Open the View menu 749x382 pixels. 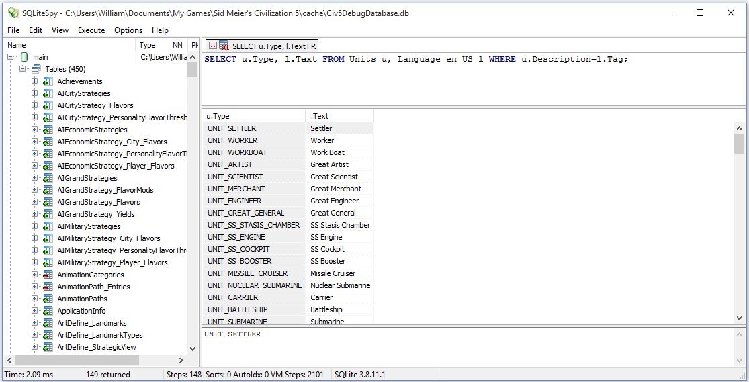pyautogui.click(x=60, y=30)
